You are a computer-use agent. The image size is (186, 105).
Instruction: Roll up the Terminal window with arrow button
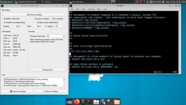click(x=170, y=6)
